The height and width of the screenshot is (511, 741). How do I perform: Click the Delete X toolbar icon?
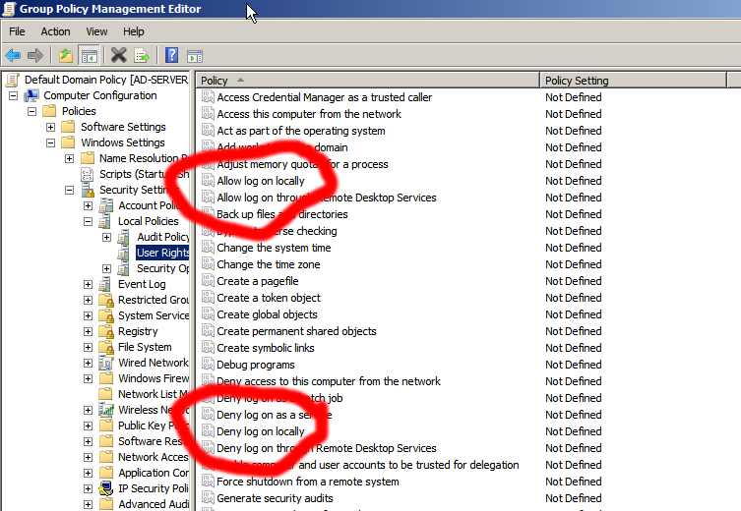click(x=119, y=56)
